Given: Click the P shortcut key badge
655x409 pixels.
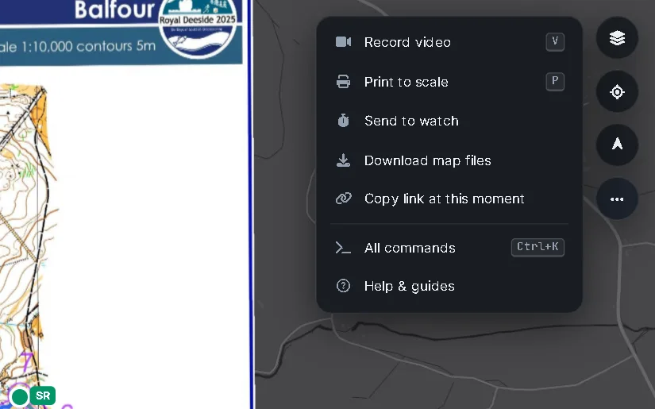Looking at the screenshot, I should [555, 82].
